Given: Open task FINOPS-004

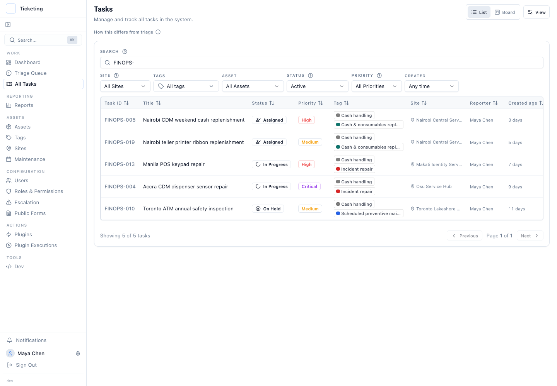Looking at the screenshot, I should (x=120, y=187).
